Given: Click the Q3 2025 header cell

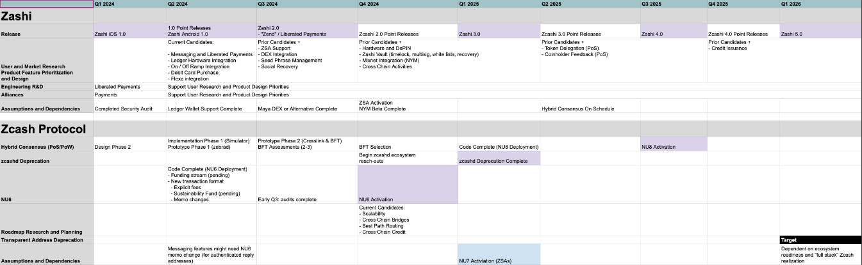Looking at the screenshot, I should point(673,4).
